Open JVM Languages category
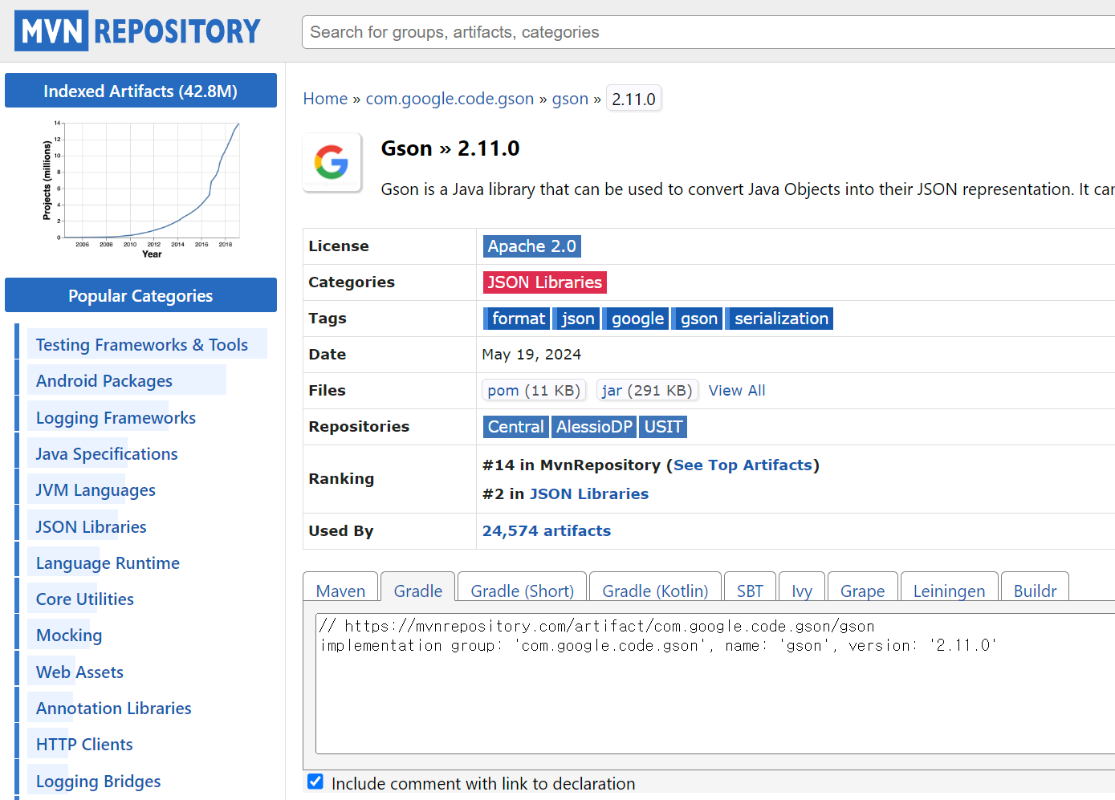This screenshot has height=800, width=1115. (96, 489)
